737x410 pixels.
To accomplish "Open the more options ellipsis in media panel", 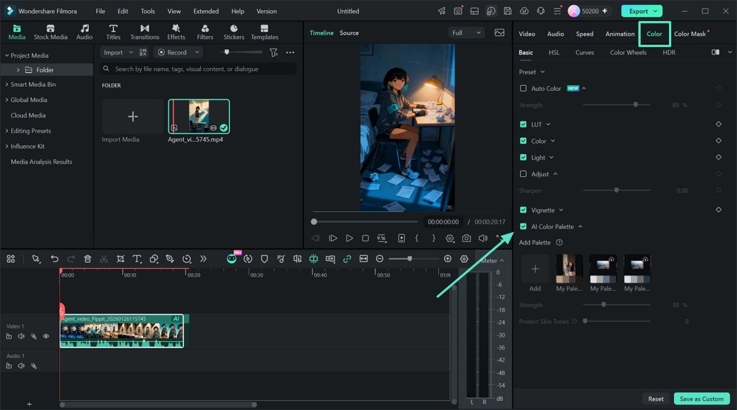I will [x=290, y=52].
